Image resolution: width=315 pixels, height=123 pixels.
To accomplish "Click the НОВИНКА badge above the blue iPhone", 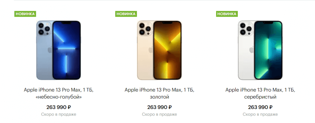I will coord(25,14).
